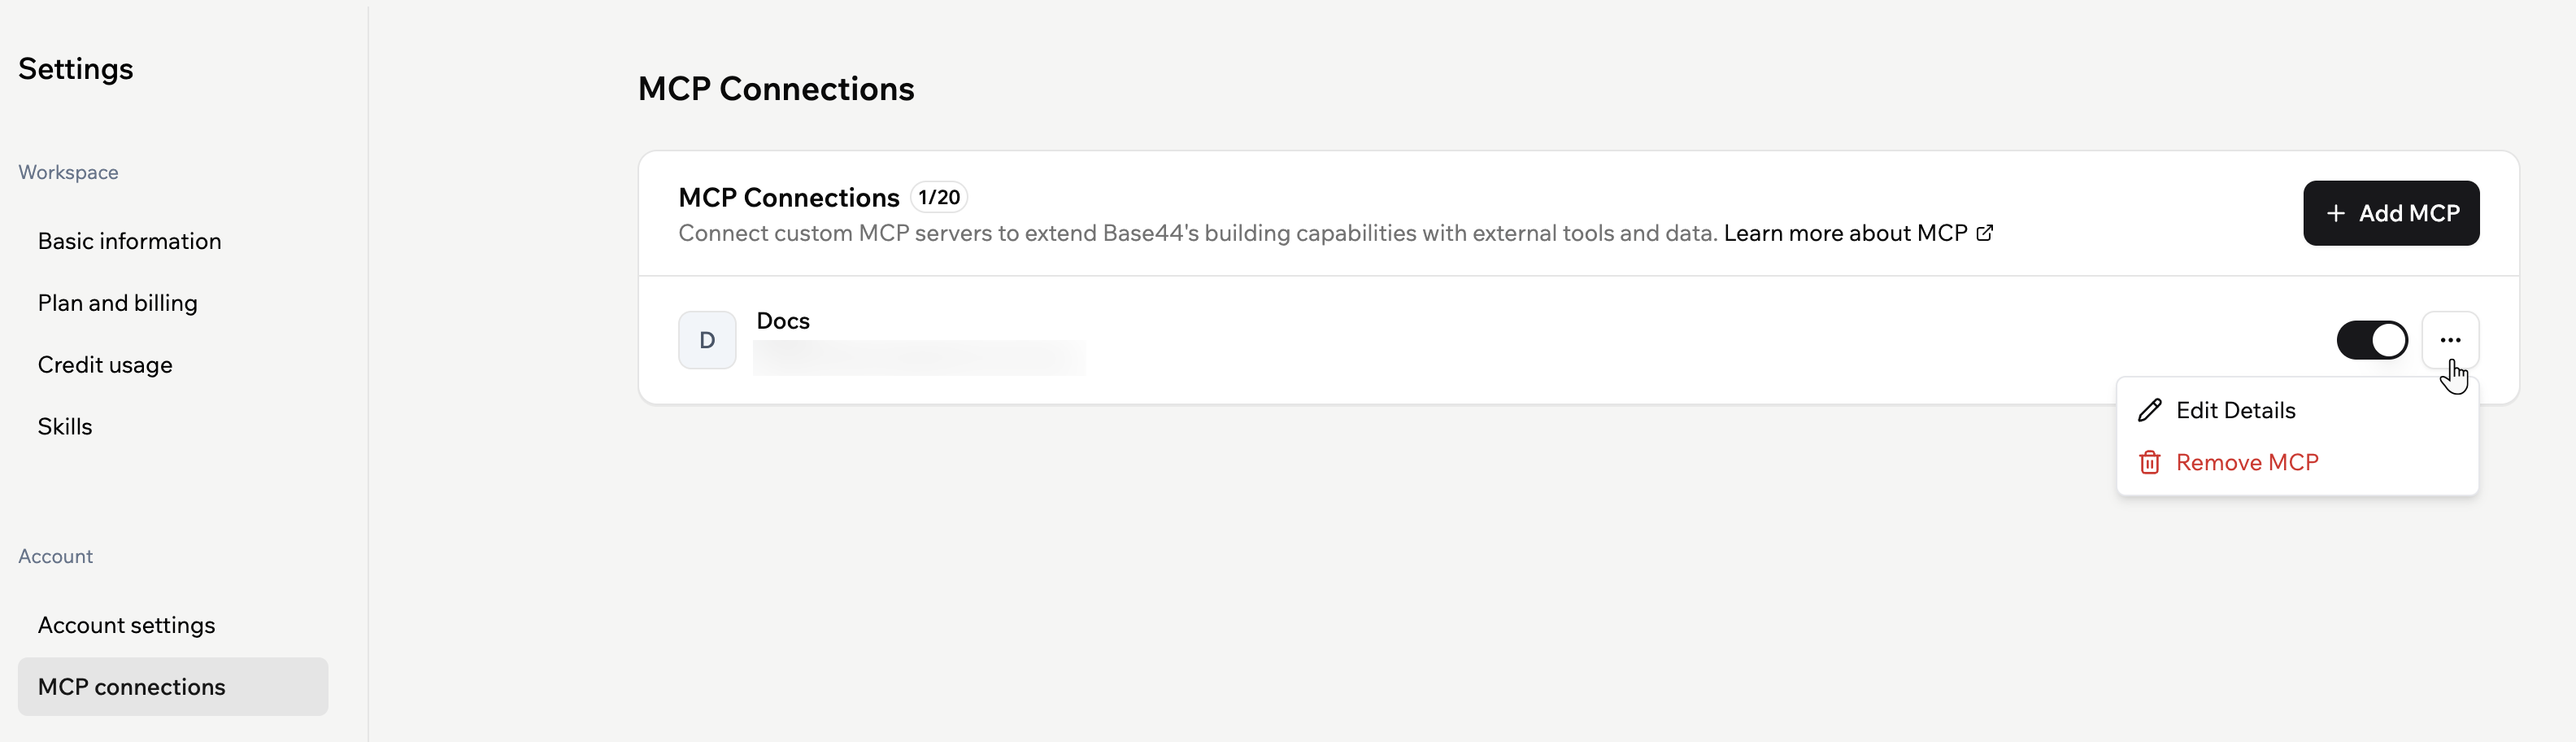The width and height of the screenshot is (2576, 742).
Task: Select MCP connections in the sidebar
Action: tap(131, 687)
